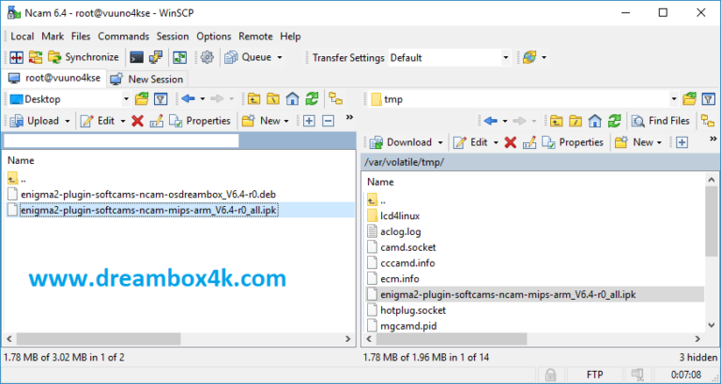Click the Compare Directories icon in the main toolbar
721x384 pixels.
coord(17,57)
